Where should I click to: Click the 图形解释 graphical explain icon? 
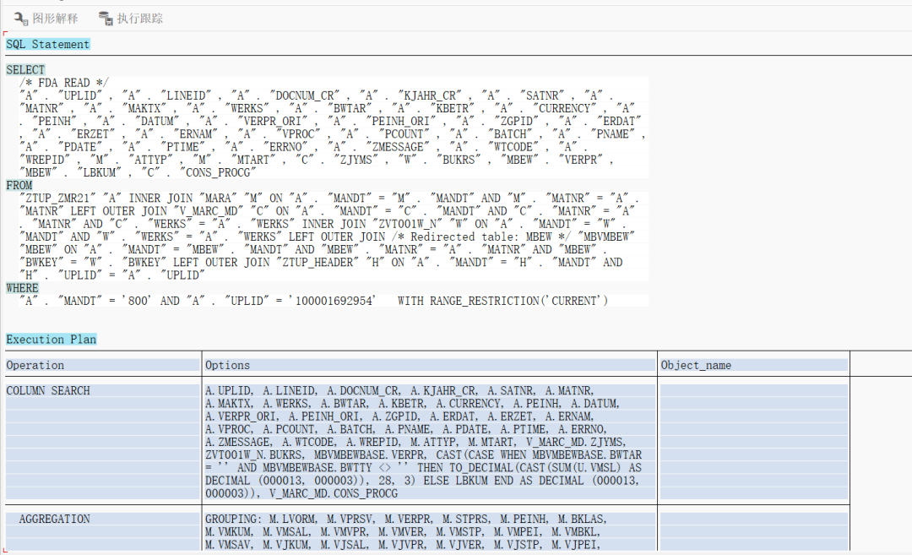pos(21,19)
